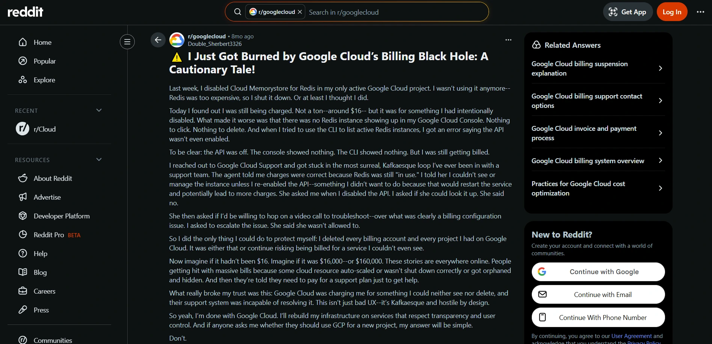Collapse the RECENT section
The image size is (712, 344).
point(99,110)
